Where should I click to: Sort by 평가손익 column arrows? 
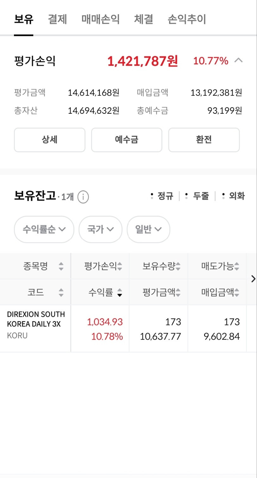pos(120,266)
